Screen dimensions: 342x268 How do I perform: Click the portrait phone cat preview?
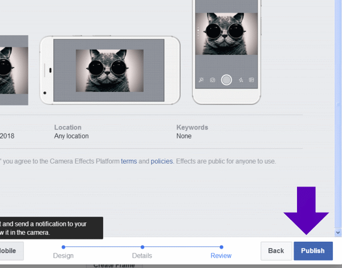tap(227, 34)
